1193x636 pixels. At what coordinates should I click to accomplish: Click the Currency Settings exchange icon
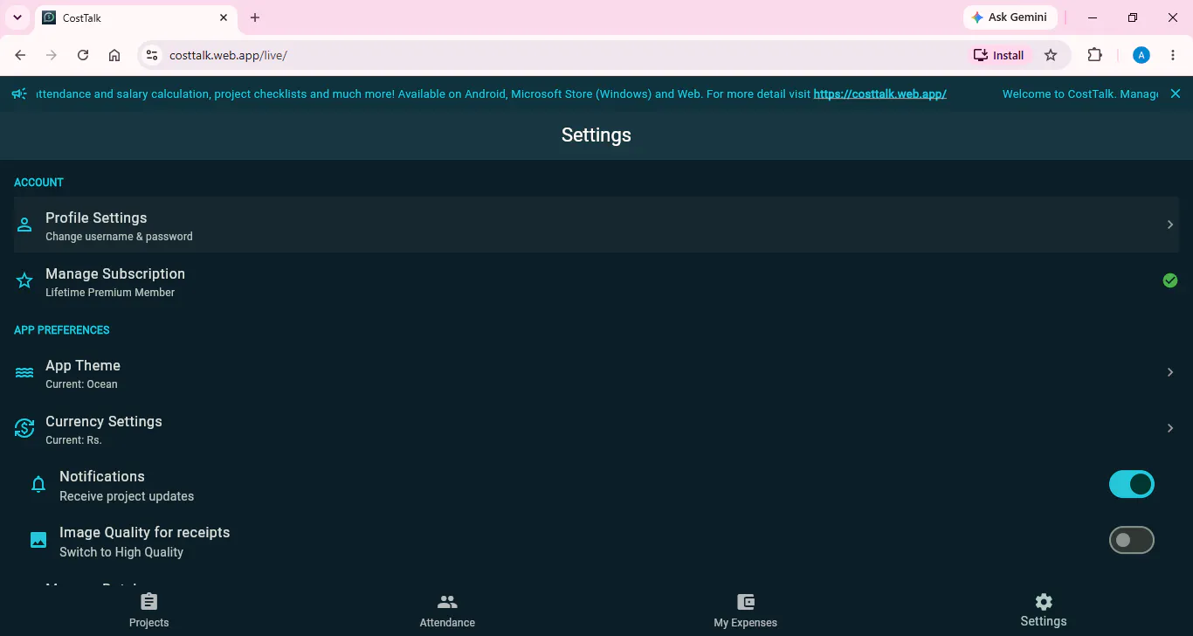pyautogui.click(x=24, y=428)
